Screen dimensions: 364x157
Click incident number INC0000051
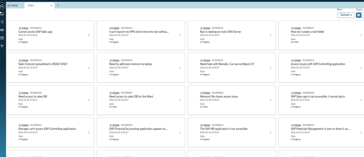(36, 125)
